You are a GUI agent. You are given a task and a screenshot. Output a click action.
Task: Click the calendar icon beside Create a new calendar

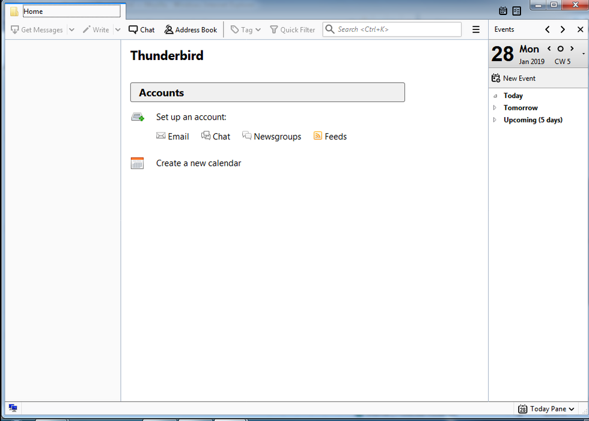[137, 163]
